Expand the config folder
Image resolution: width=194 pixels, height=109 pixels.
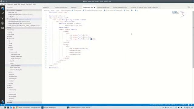pos(10,32)
